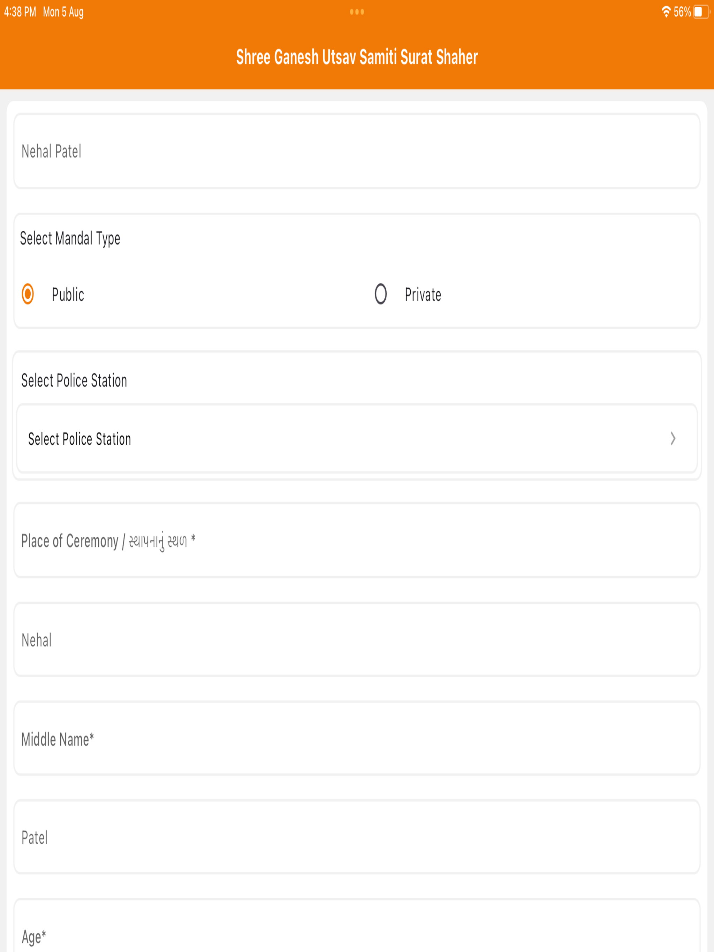
Task: Click the Place of Ceremony field
Action: pyautogui.click(x=357, y=540)
